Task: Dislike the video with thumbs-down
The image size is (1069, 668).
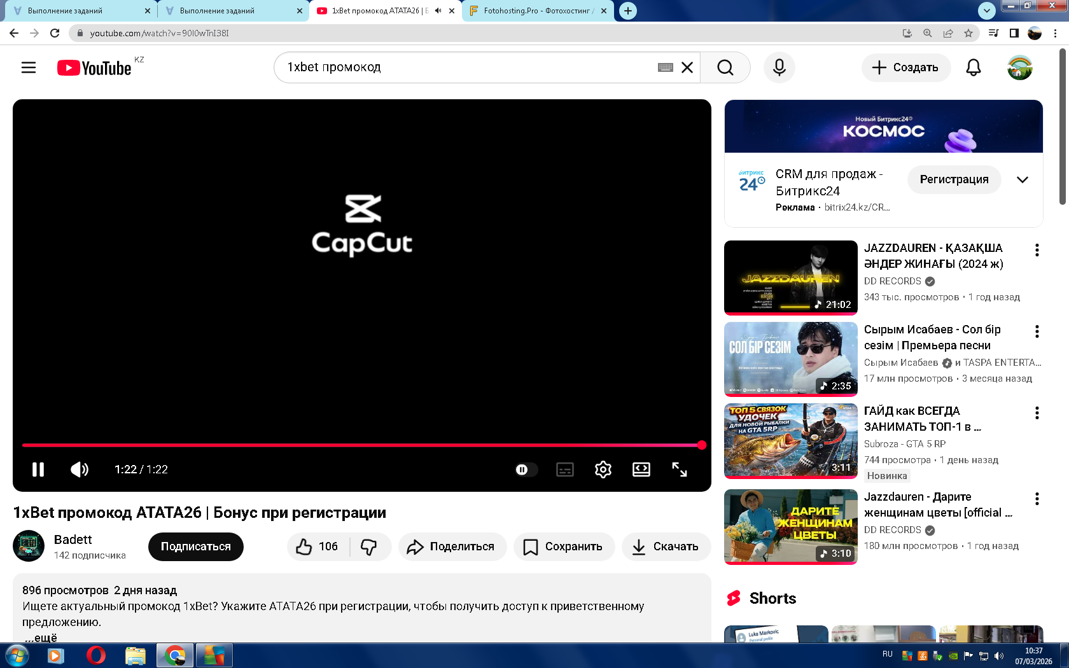Action: [x=369, y=546]
